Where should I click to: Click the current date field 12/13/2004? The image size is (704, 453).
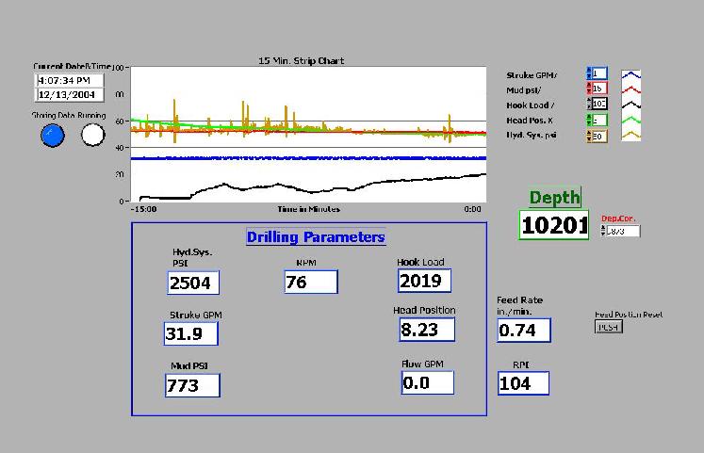click(x=71, y=94)
